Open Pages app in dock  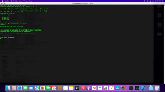click(111, 88)
